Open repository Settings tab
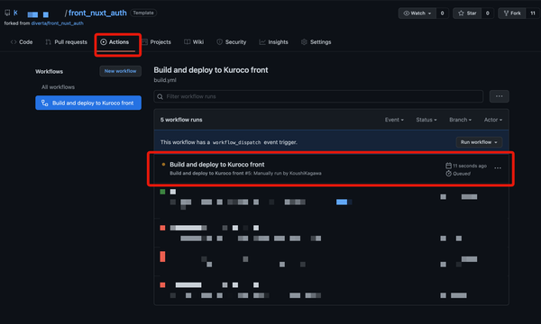This screenshot has height=324, width=541. point(316,42)
